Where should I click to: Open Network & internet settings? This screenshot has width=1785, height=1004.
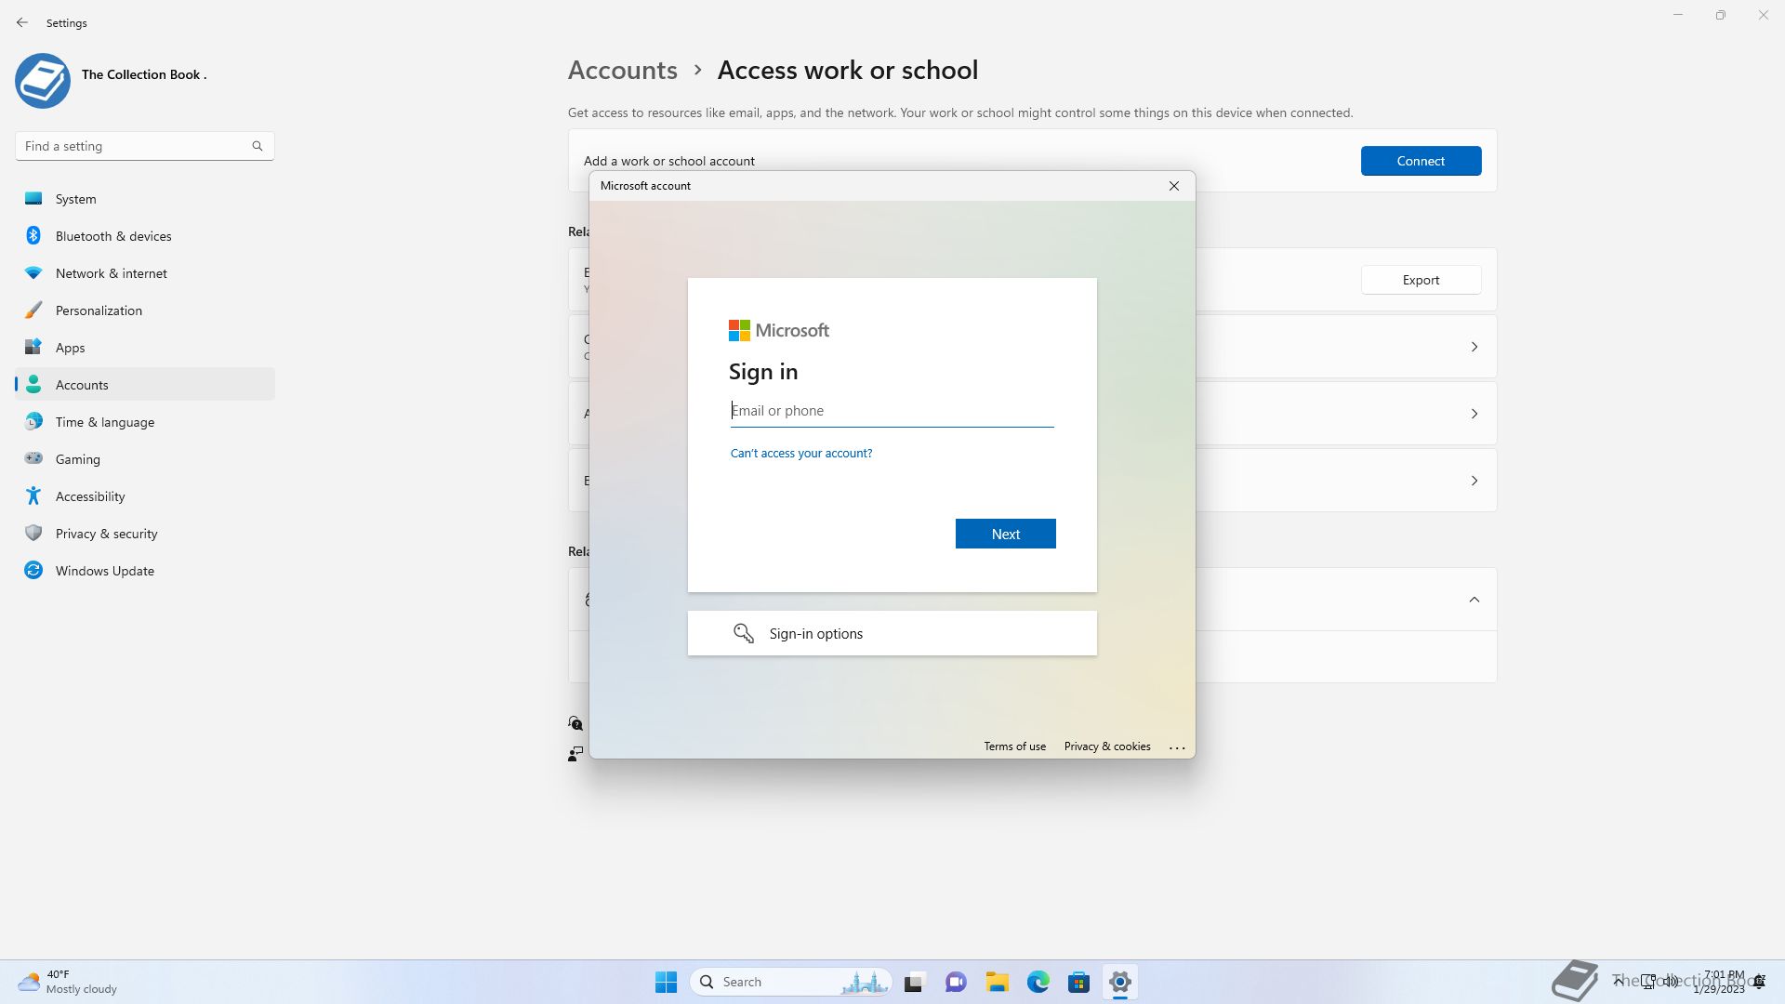click(x=145, y=273)
